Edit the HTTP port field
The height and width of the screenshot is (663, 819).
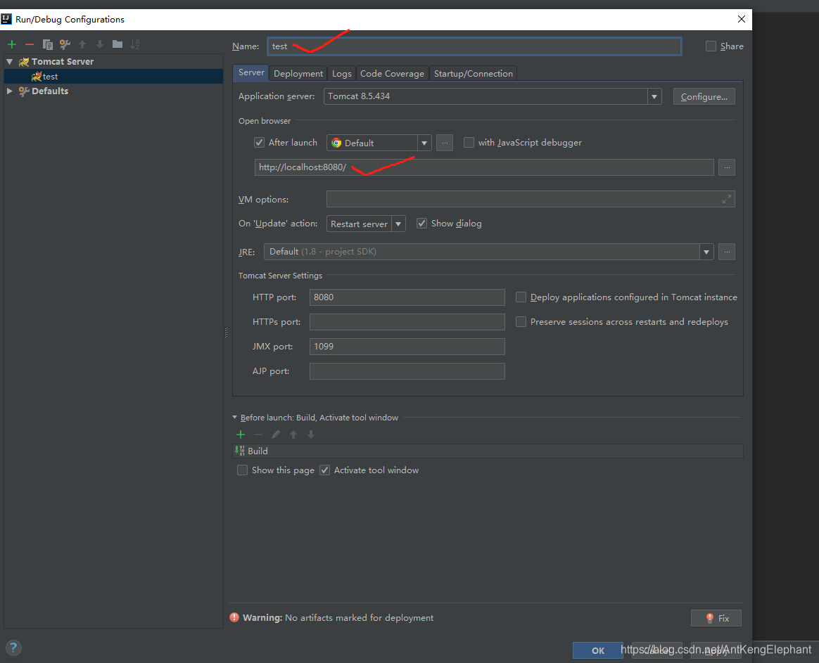407,297
